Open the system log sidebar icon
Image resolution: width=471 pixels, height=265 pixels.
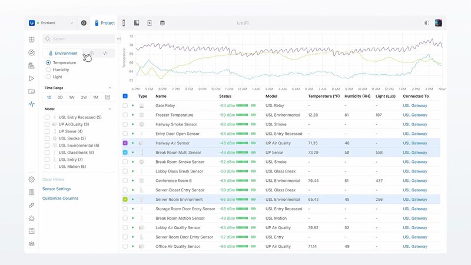(x=32, y=193)
